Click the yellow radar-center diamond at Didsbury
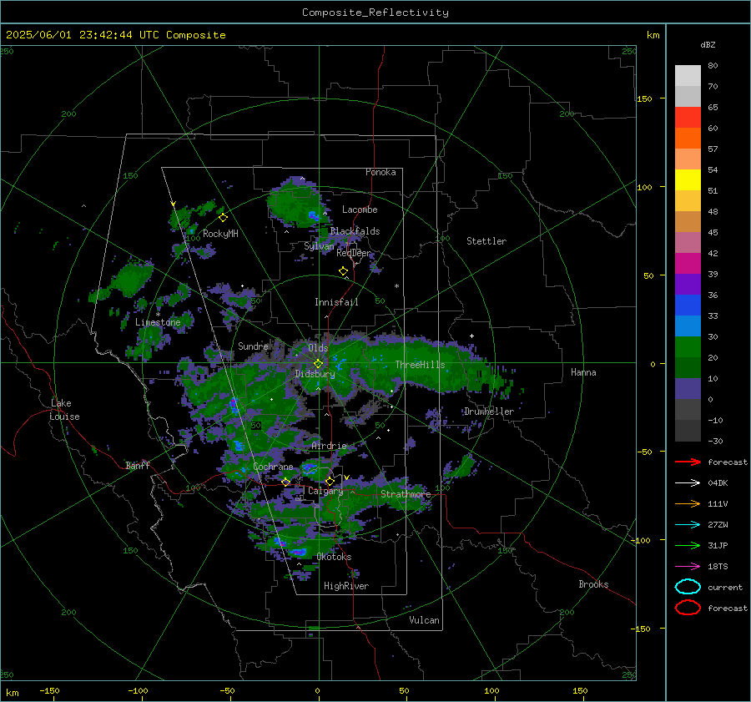Image resolution: width=751 pixels, height=702 pixels. pos(318,364)
